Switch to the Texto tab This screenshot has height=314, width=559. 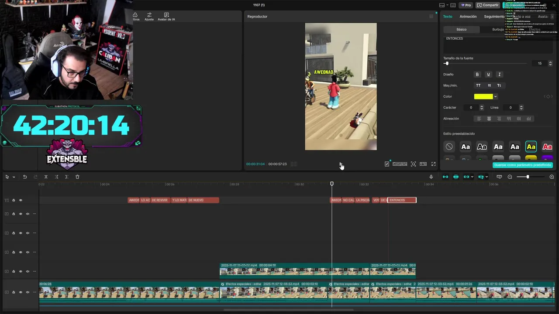(x=448, y=17)
